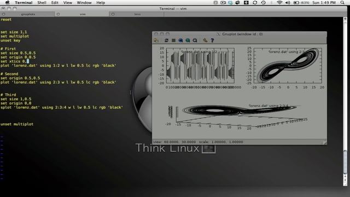This screenshot has height=197, width=350.
Task: Click the screen recording camera menu bar icon
Action: pos(223,3)
